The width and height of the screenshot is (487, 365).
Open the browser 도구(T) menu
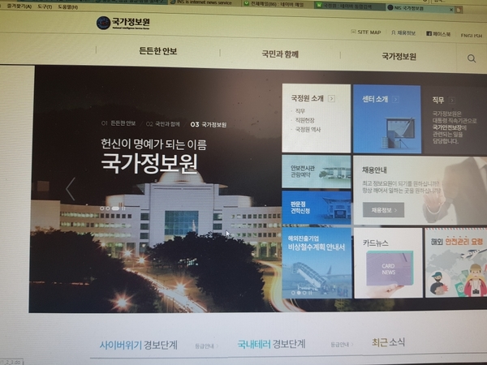coord(45,6)
